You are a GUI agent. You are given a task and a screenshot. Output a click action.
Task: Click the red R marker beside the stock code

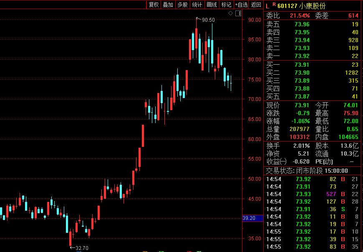pos(274,4)
